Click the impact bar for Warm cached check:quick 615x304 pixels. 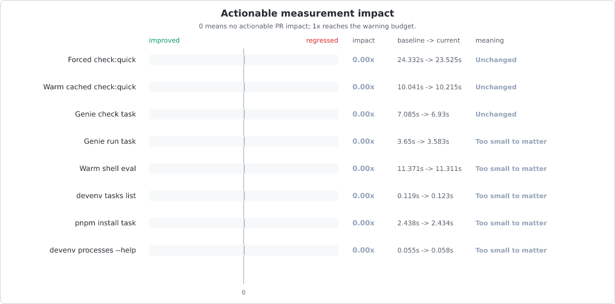[244, 87]
